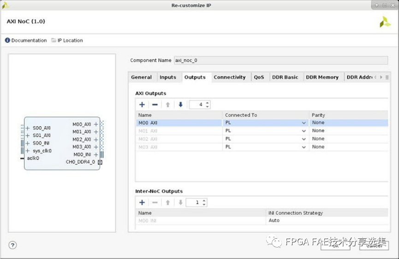
Task: Open the help question mark icon
Action: click(13, 245)
